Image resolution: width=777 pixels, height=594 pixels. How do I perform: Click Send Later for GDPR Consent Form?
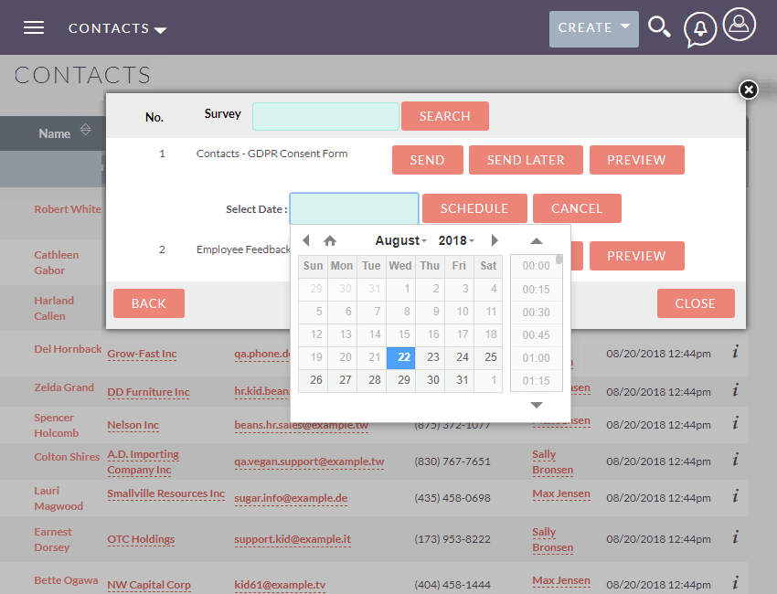(526, 160)
